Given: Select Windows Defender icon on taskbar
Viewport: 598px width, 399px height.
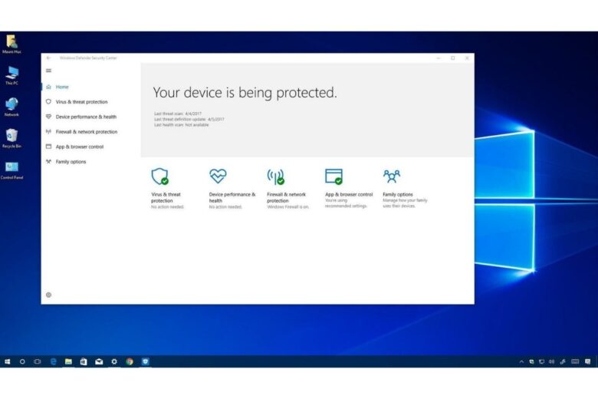Looking at the screenshot, I should pos(146,361).
